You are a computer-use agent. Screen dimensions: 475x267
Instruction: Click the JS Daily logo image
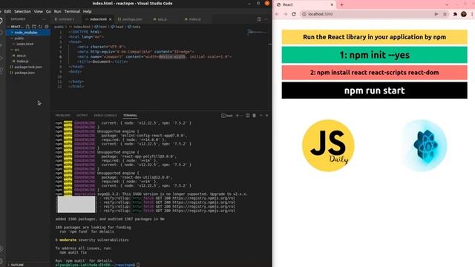[x=328, y=145]
